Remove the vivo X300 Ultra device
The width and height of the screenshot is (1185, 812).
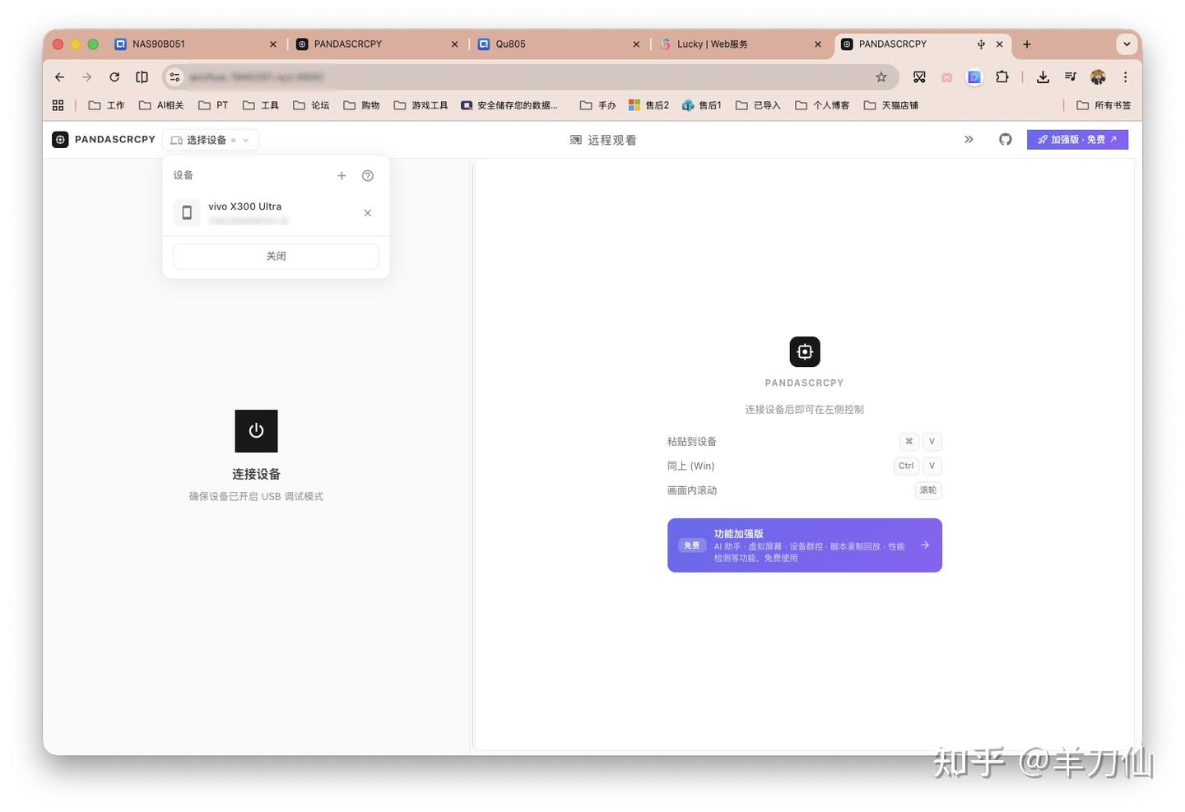tap(368, 213)
